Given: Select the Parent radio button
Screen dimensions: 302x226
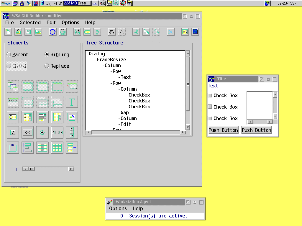Looking at the screenshot, I should tap(9, 54).
